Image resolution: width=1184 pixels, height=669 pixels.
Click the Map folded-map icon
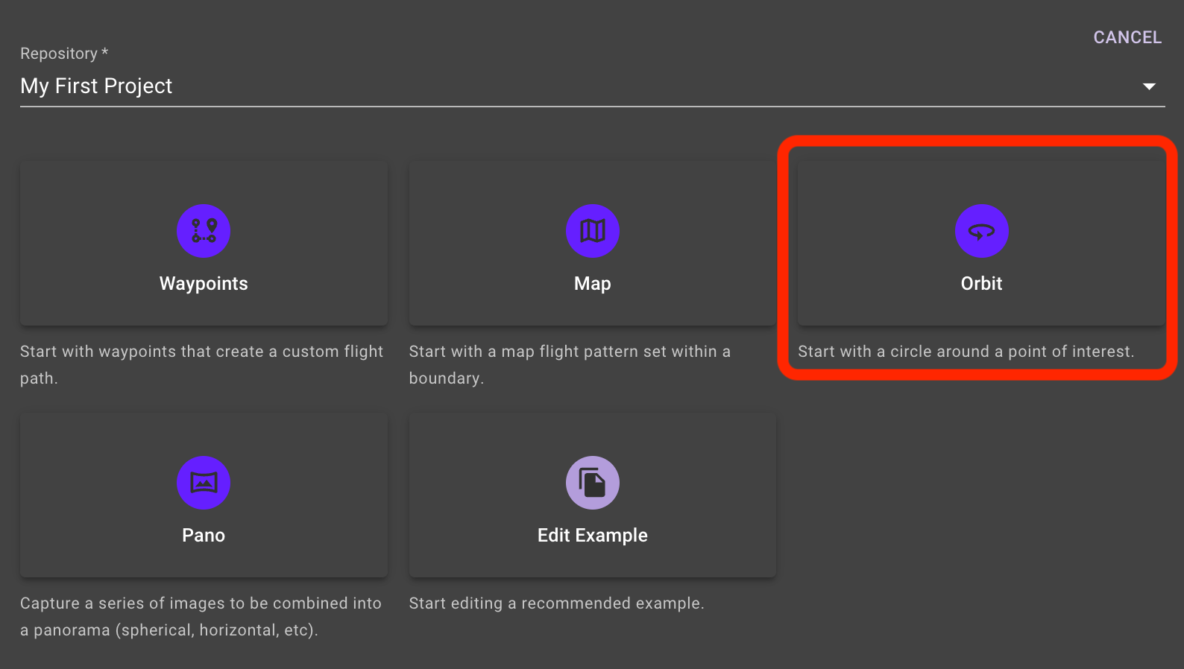[593, 231]
